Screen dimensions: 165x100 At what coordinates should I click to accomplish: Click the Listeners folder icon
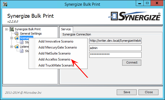(17, 47)
